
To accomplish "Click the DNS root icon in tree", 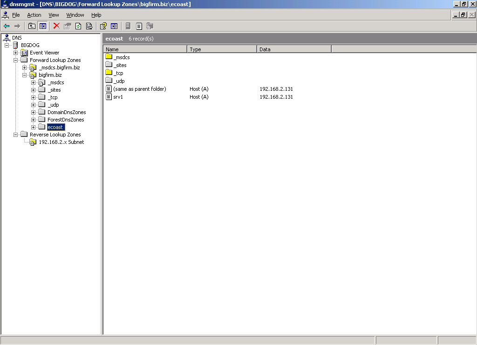I will click(7, 38).
